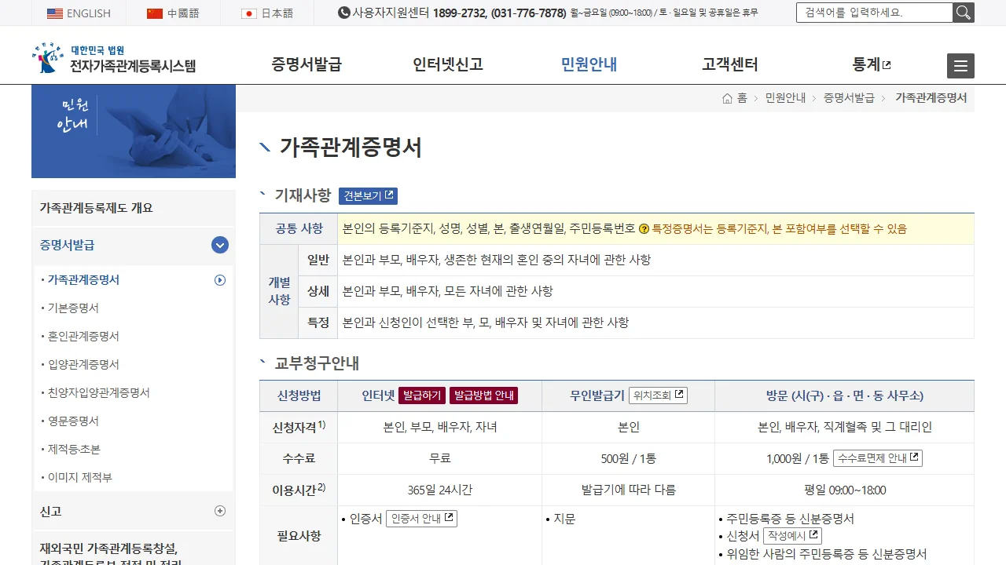Collapse 증명서발급 section chevron
Image resolution: width=1006 pixels, height=565 pixels.
click(x=220, y=245)
